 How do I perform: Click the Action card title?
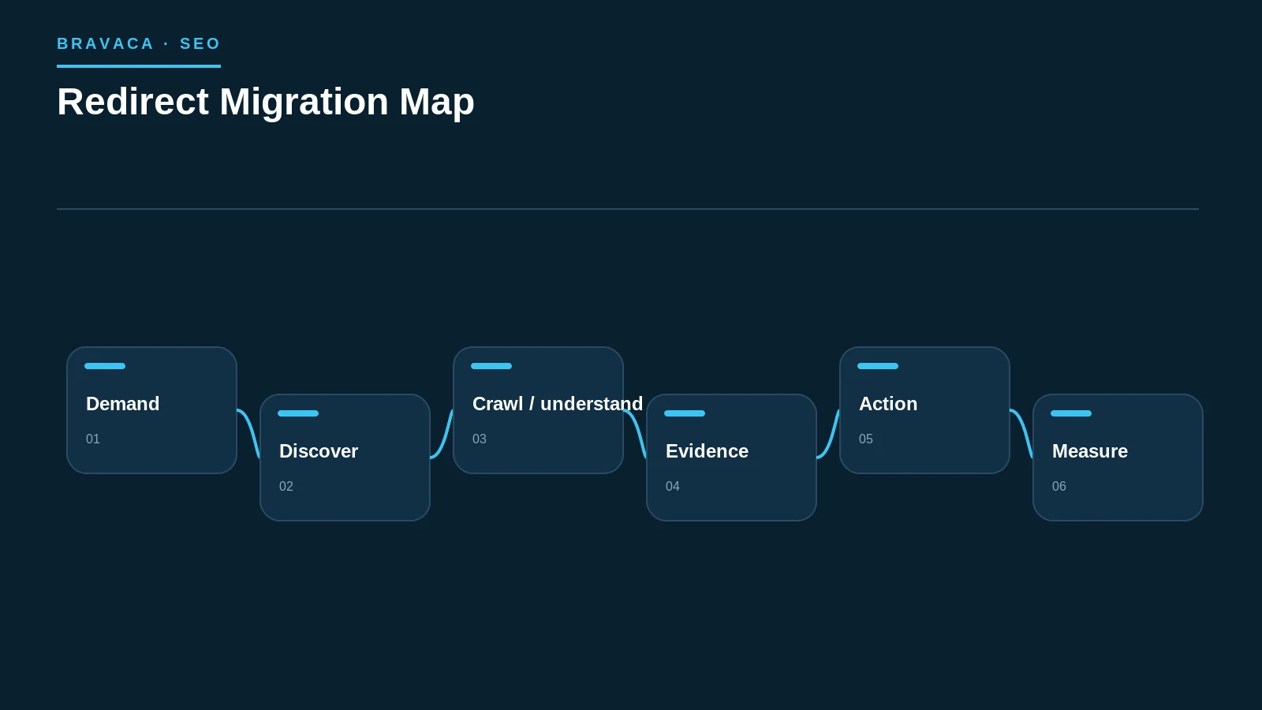[x=888, y=404]
